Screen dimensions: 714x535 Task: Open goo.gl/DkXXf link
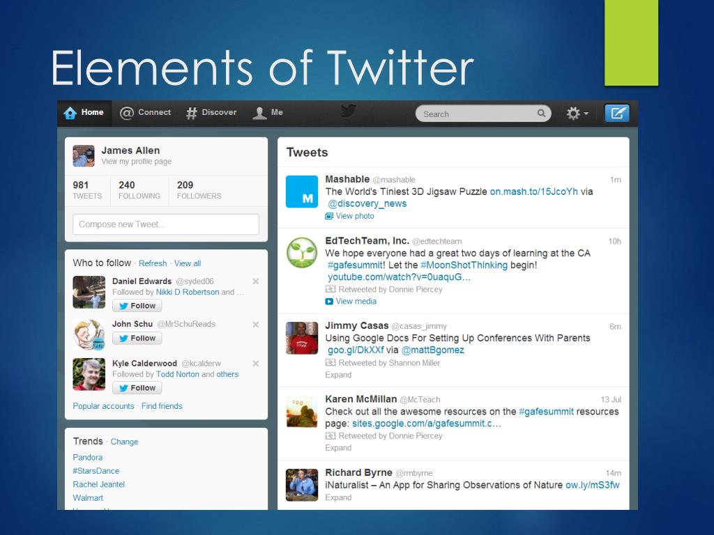pos(356,350)
